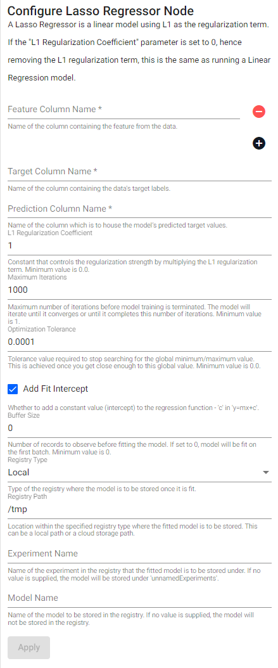Focus the Model Name field
The height and width of the screenshot is (668, 278).
pyautogui.click(x=140, y=598)
